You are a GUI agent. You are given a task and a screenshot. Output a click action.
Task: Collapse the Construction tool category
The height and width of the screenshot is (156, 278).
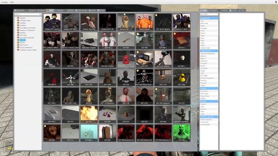[209, 51]
